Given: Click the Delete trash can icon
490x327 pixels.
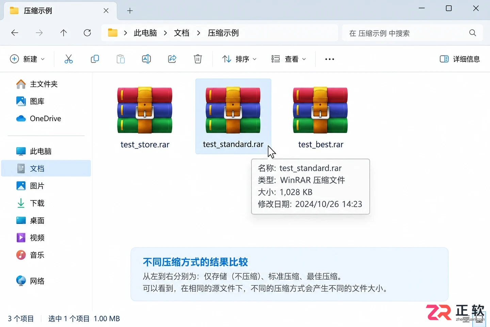Looking at the screenshot, I should (x=198, y=59).
